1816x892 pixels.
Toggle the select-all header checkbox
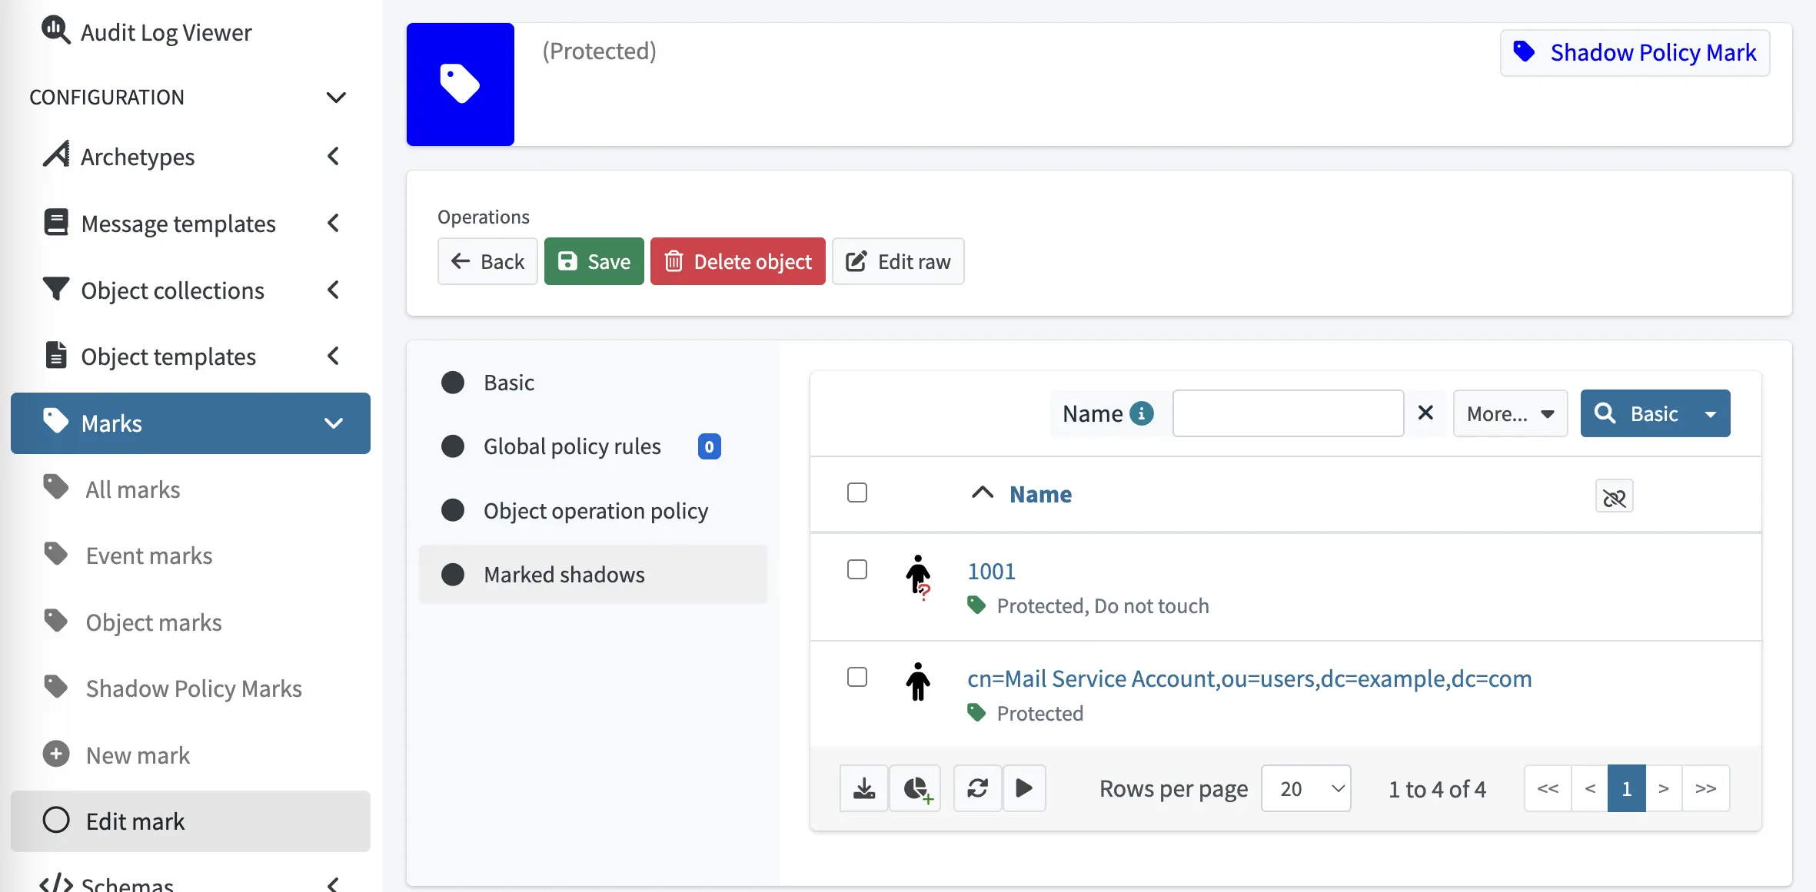[857, 492]
